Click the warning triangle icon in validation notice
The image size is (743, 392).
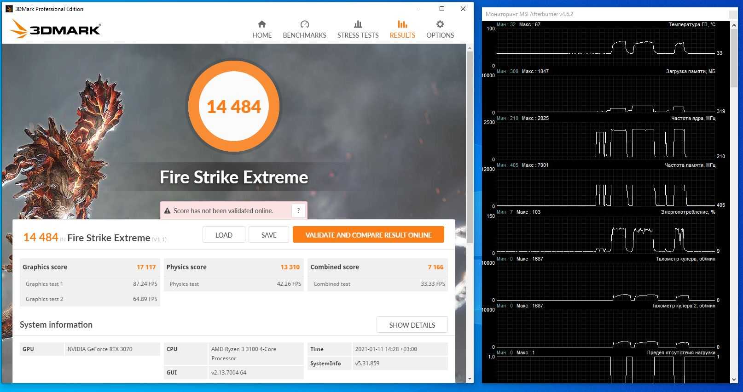[167, 211]
